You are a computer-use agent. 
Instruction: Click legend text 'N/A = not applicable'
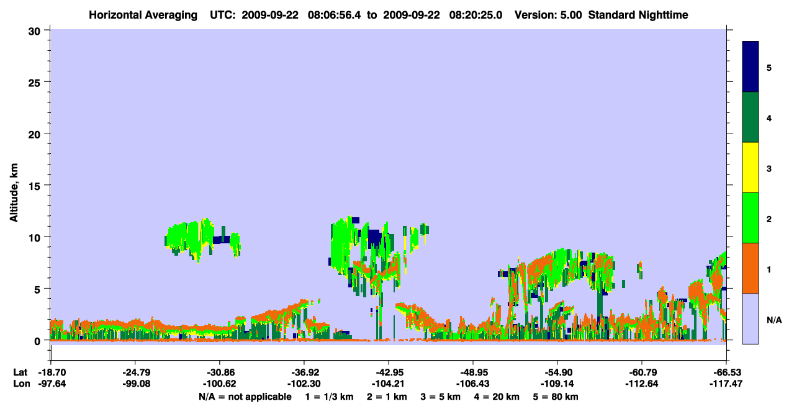[245, 397]
